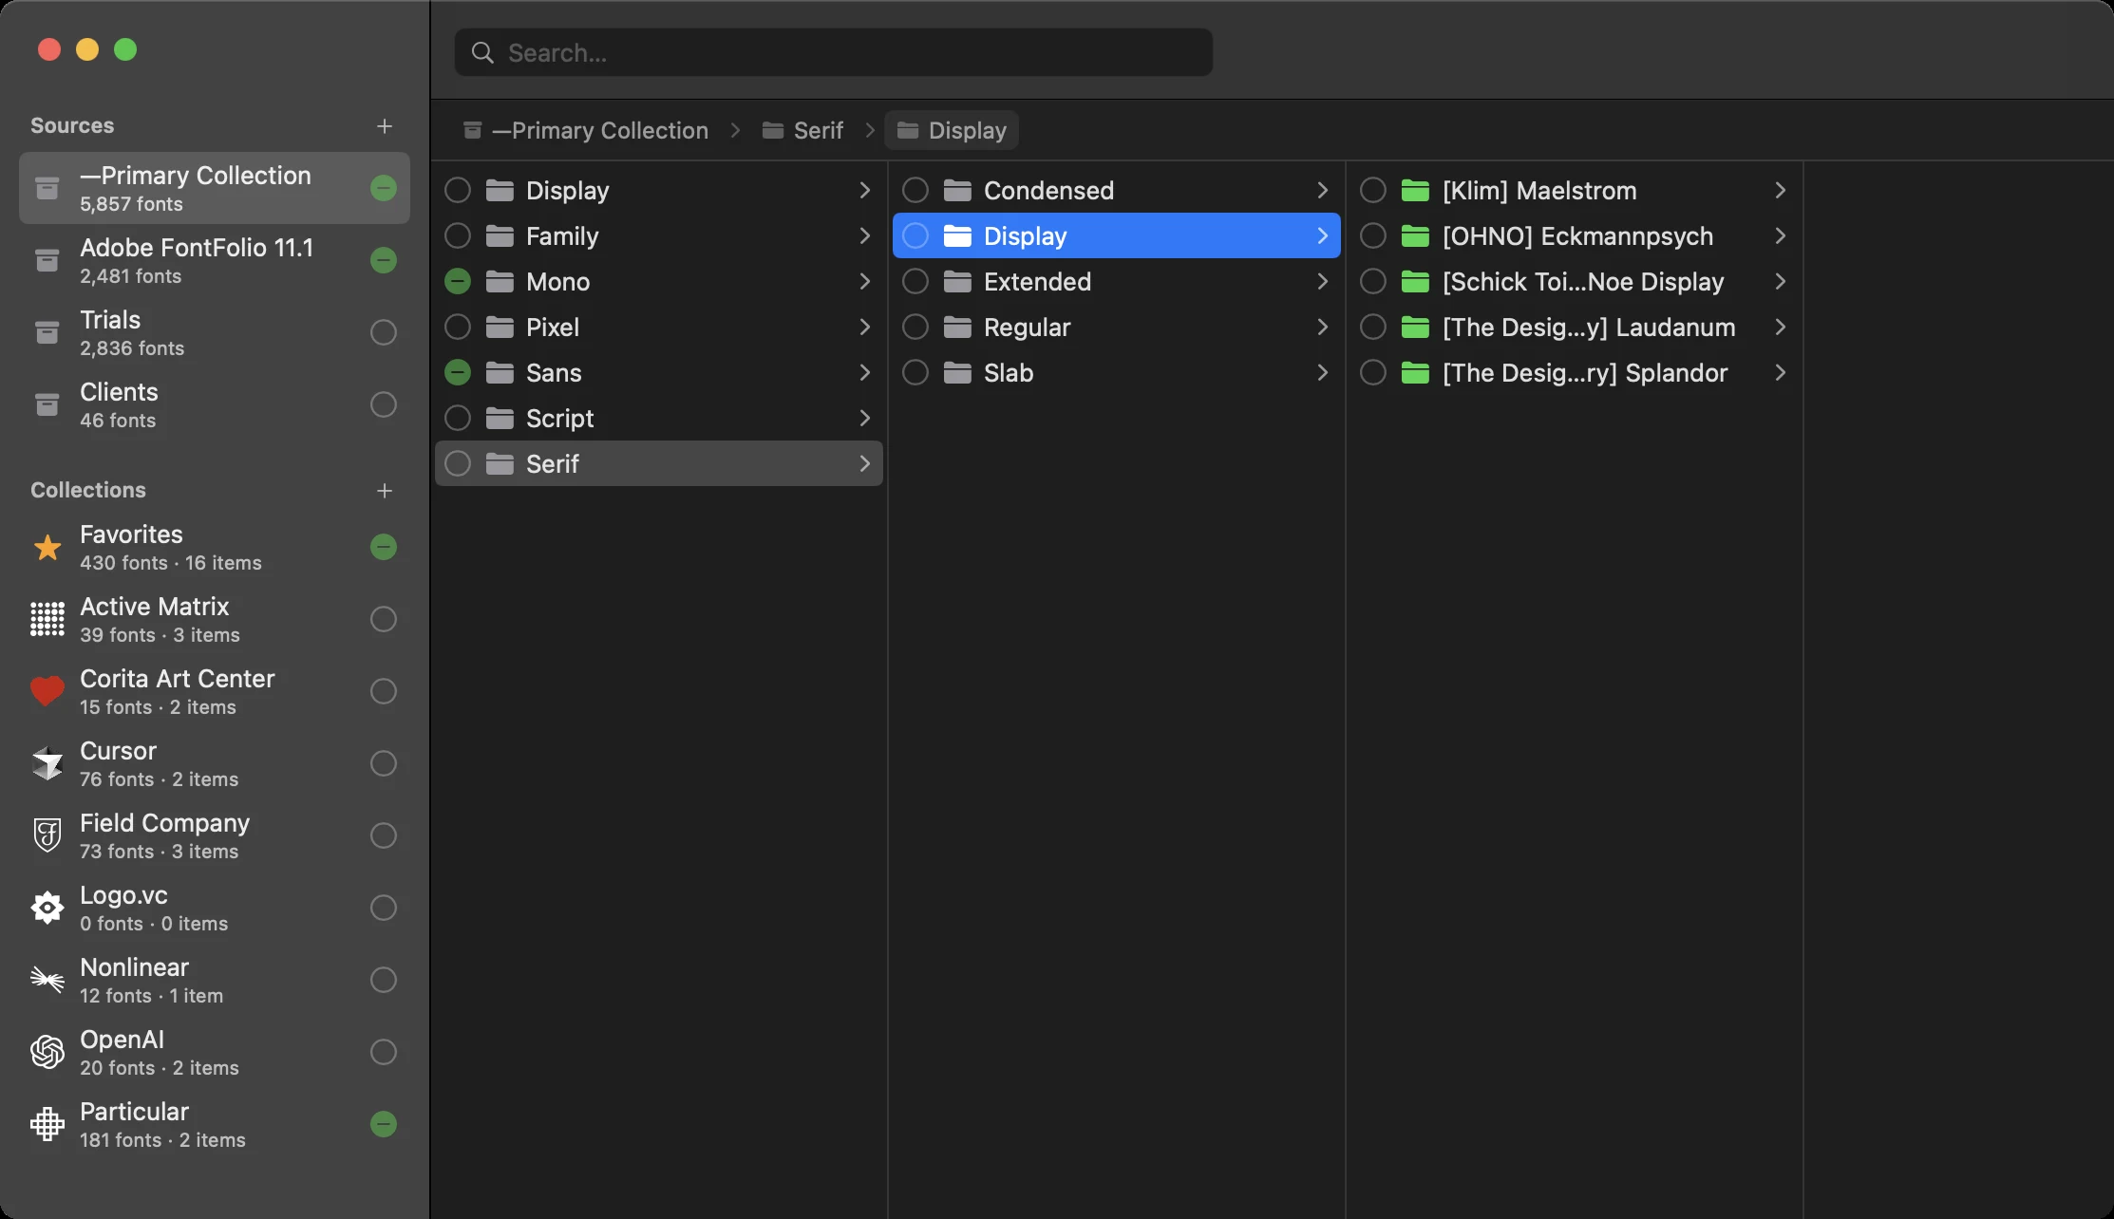Screen dimensions: 2114x1219
Task: Click the Field Company shield icon
Action: click(x=47, y=835)
